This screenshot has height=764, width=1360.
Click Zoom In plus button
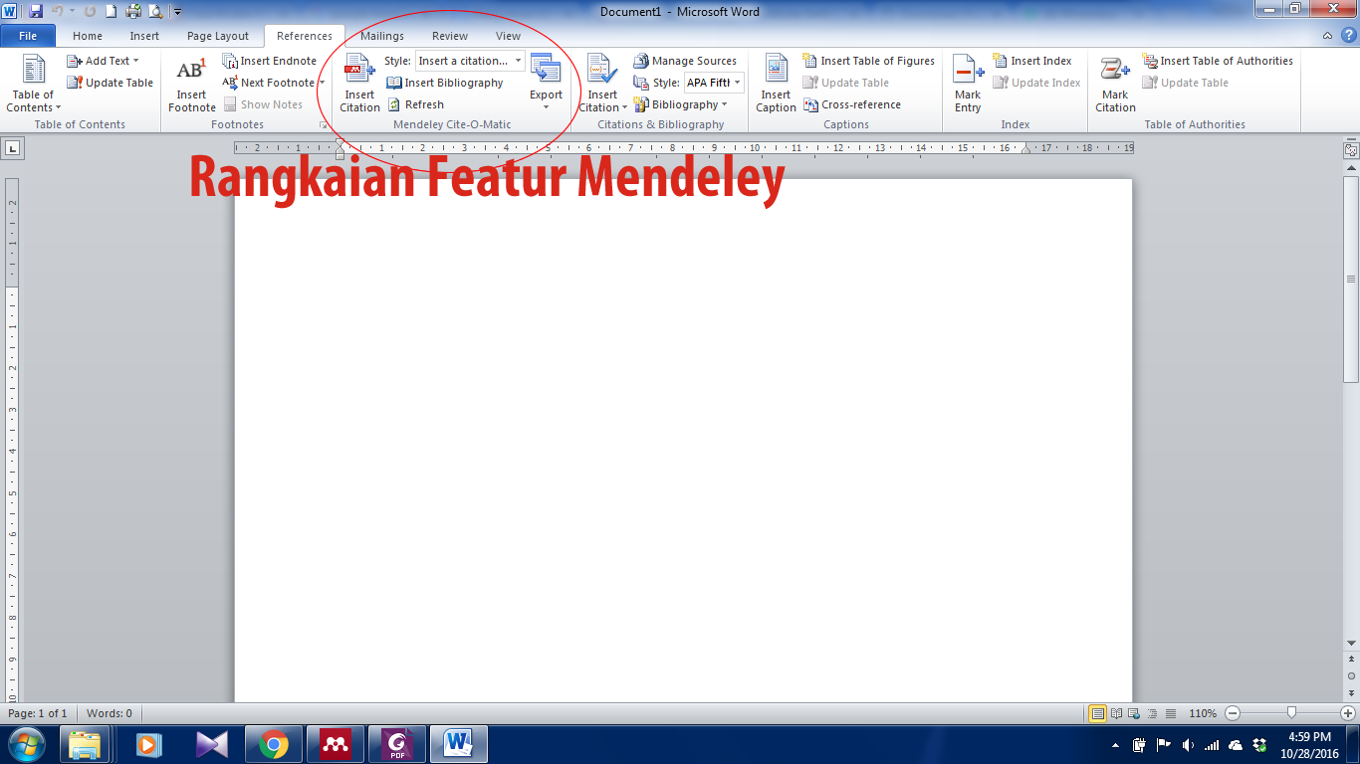(x=1348, y=713)
